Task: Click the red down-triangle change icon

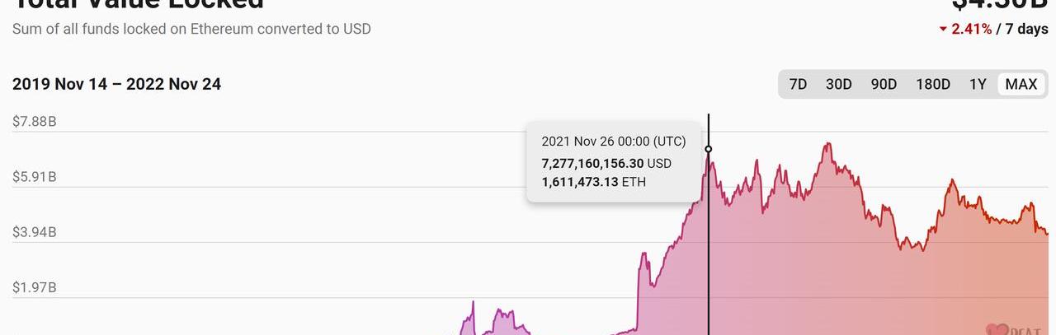Action: tap(943, 30)
